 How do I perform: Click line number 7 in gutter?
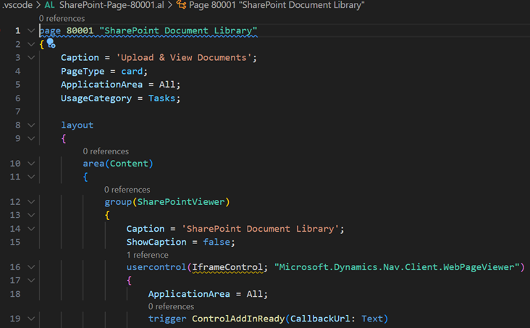17,112
